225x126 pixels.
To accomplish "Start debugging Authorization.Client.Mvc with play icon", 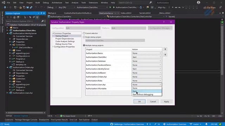I will (114, 7).
